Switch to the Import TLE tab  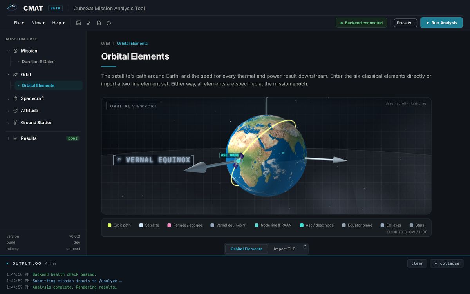click(x=284, y=249)
